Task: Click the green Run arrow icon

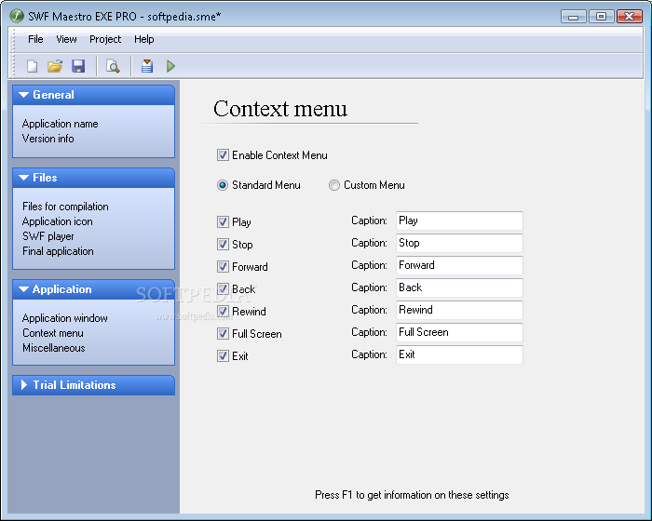Action: (170, 66)
